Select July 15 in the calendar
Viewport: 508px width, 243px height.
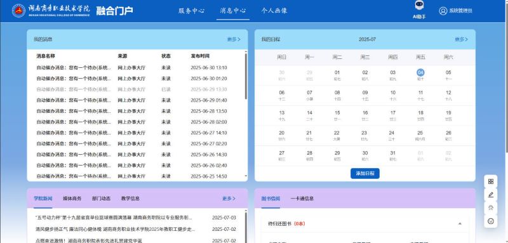pos(337,115)
